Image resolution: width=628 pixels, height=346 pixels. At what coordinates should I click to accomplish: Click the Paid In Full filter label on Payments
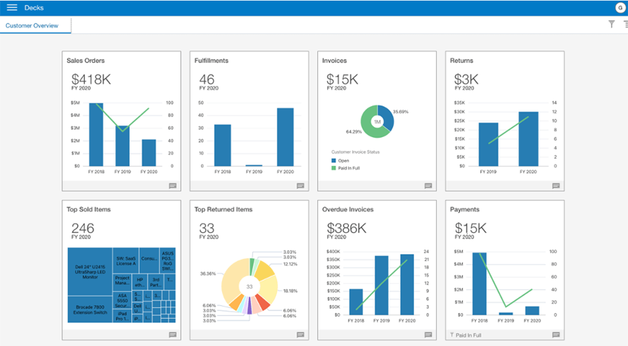(x=468, y=336)
